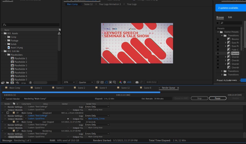Check the render checkbox for item 15
Screen dimensions: 246x144
(8, 113)
